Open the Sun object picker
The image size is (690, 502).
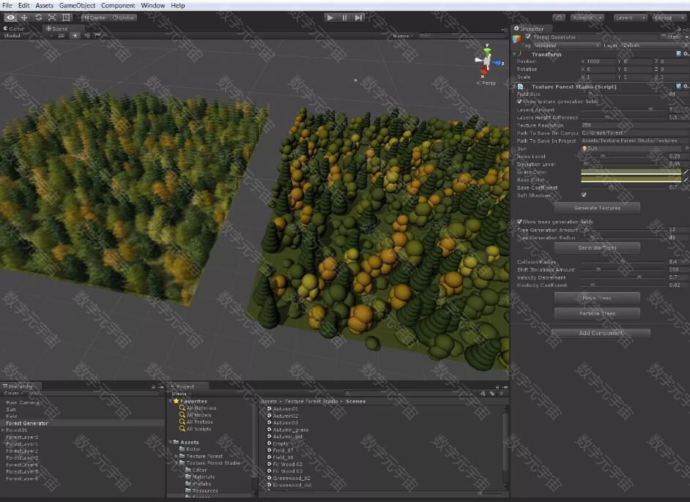[686, 149]
